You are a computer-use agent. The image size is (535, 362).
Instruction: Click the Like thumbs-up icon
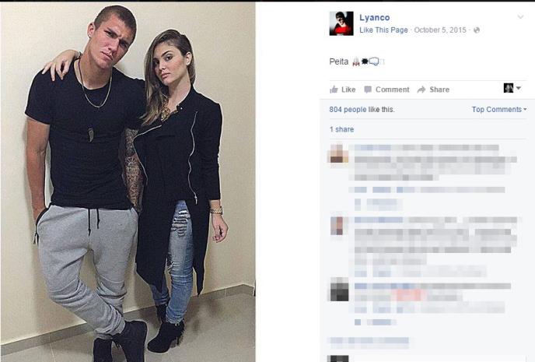point(334,90)
